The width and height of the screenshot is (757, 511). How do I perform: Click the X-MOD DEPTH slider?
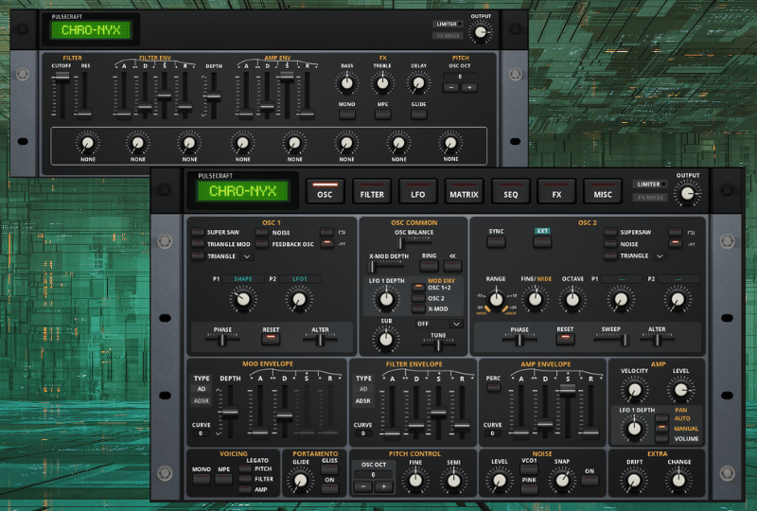[386, 266]
